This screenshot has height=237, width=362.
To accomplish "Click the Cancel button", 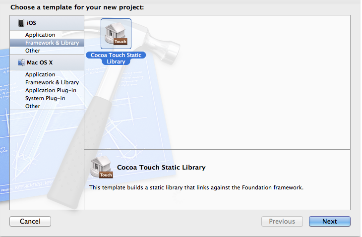I will [30, 221].
